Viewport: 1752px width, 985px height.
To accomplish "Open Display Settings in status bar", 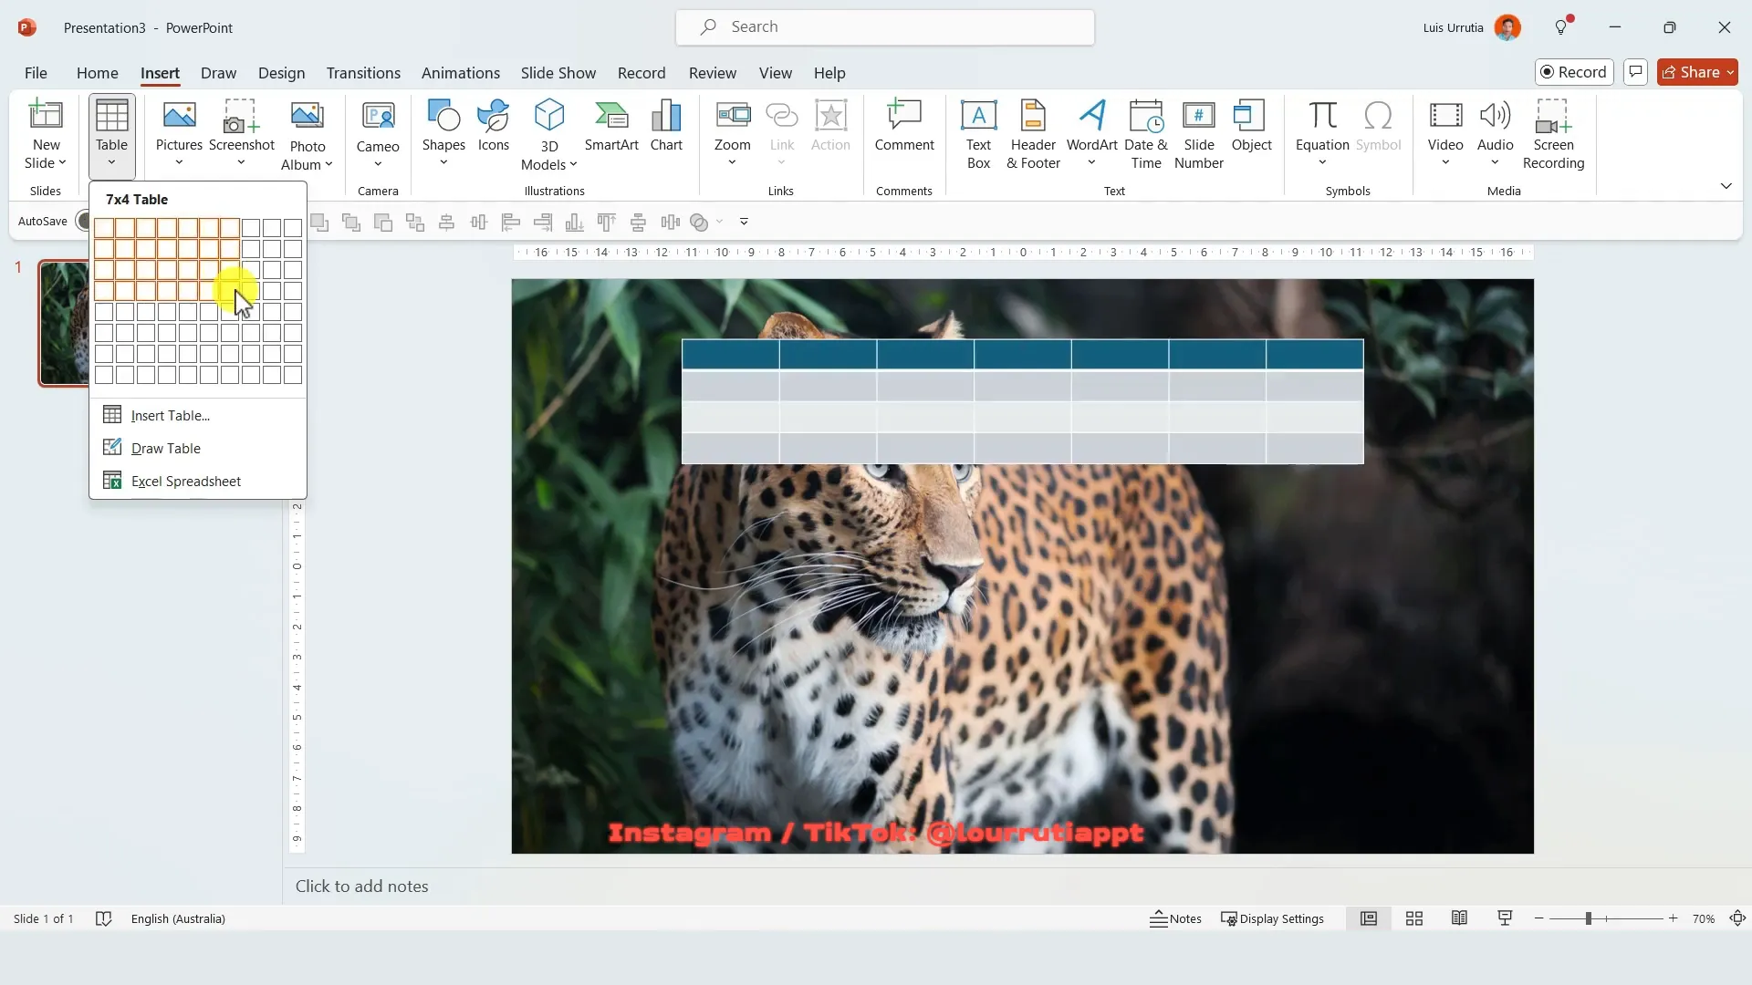I will coord(1272,918).
